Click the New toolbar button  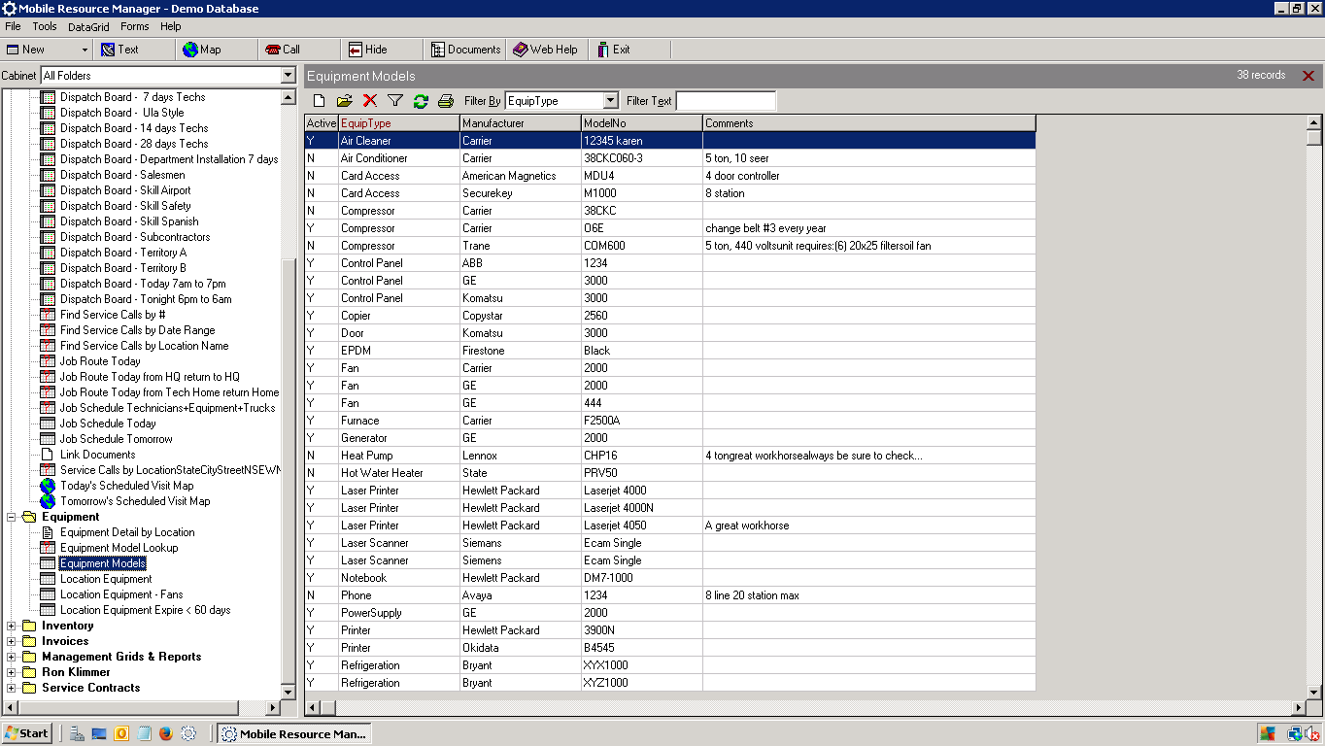(x=39, y=50)
